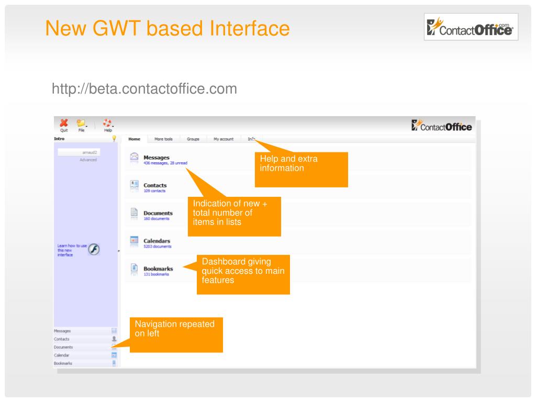Click the Documents page icon on dashboard
This screenshot has width=536, height=402.
[135, 213]
